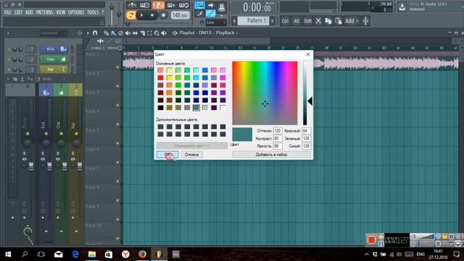The image size is (464, 261).
Task: Click the copy icon in toolbar
Action: point(328,21)
